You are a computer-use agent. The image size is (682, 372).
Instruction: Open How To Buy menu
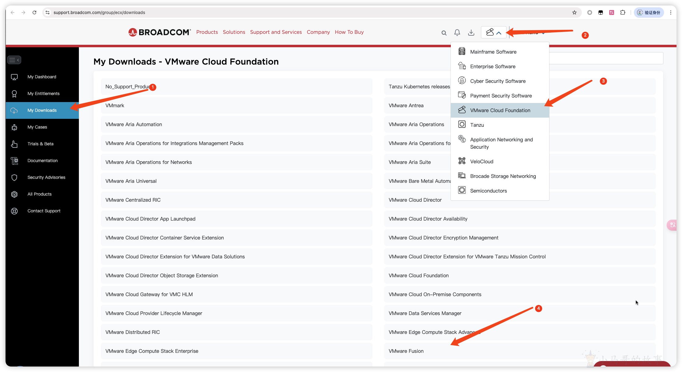349,32
